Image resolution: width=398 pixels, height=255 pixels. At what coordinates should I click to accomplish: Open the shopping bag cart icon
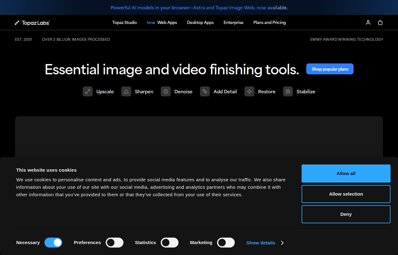380,22
